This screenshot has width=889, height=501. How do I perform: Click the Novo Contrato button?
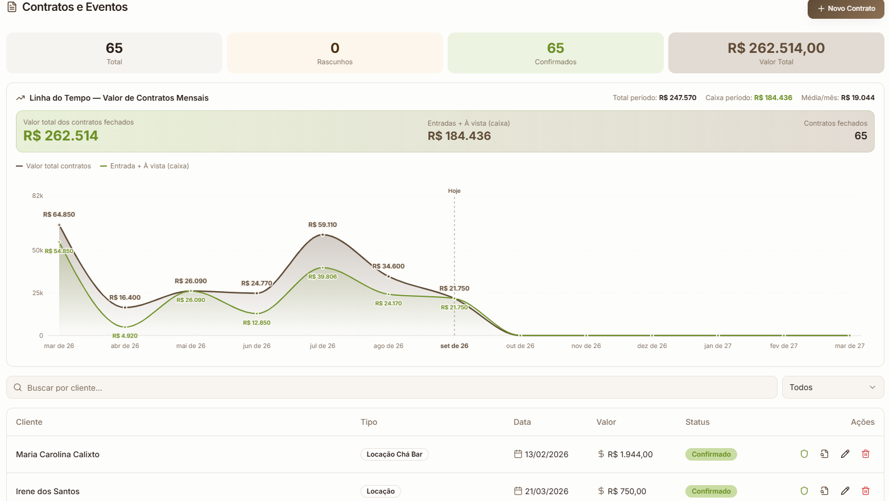pyautogui.click(x=846, y=9)
